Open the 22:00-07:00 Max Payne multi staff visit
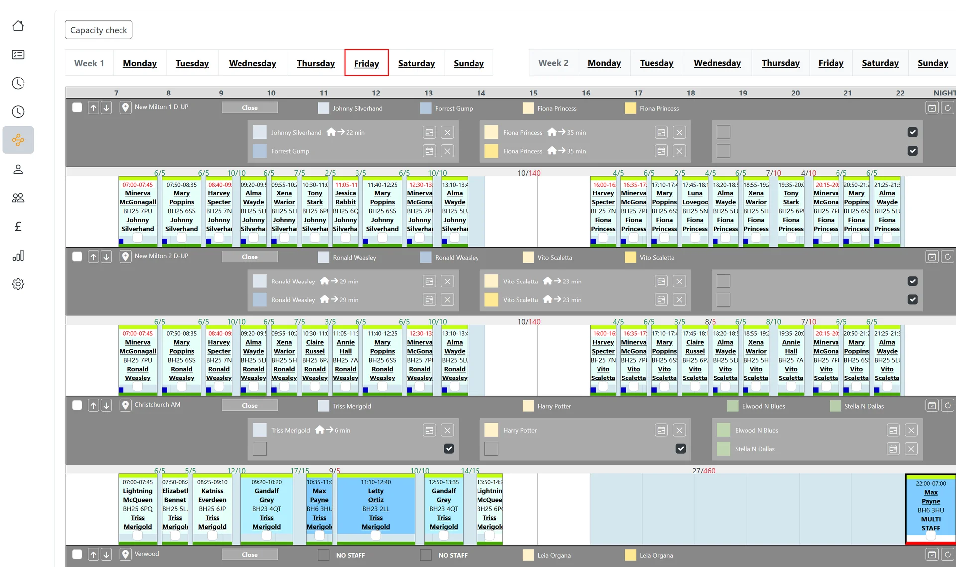The height and width of the screenshot is (567, 956). click(x=931, y=509)
